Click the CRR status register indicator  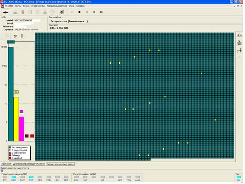coord(49,177)
